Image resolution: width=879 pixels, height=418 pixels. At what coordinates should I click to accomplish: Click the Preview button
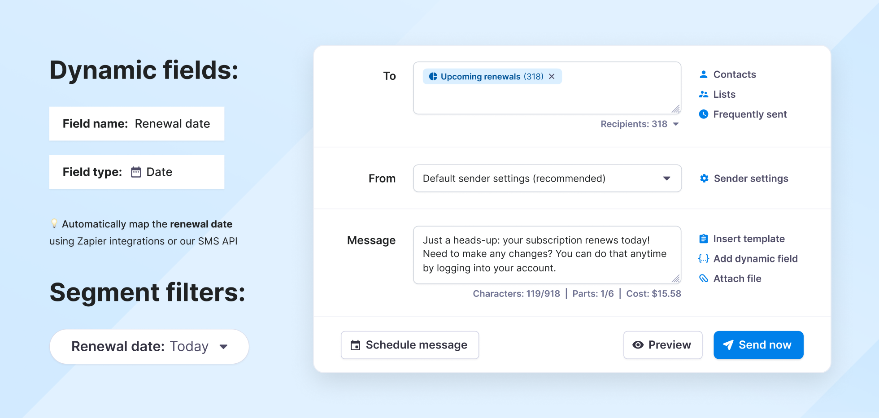click(x=663, y=345)
